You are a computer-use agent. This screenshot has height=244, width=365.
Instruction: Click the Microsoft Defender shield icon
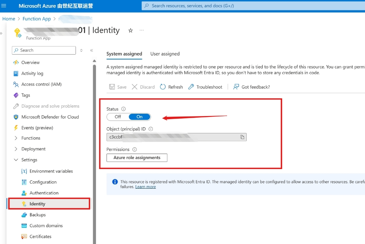coord(16,117)
